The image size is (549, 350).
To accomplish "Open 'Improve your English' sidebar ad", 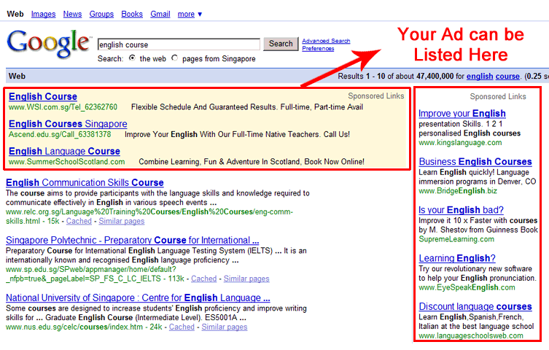I will click(x=462, y=114).
